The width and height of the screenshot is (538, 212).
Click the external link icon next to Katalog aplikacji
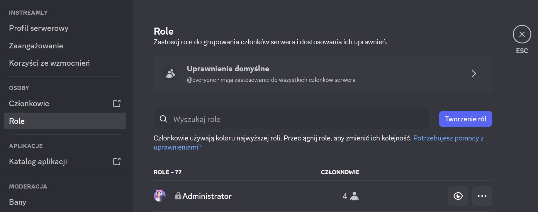point(117,161)
